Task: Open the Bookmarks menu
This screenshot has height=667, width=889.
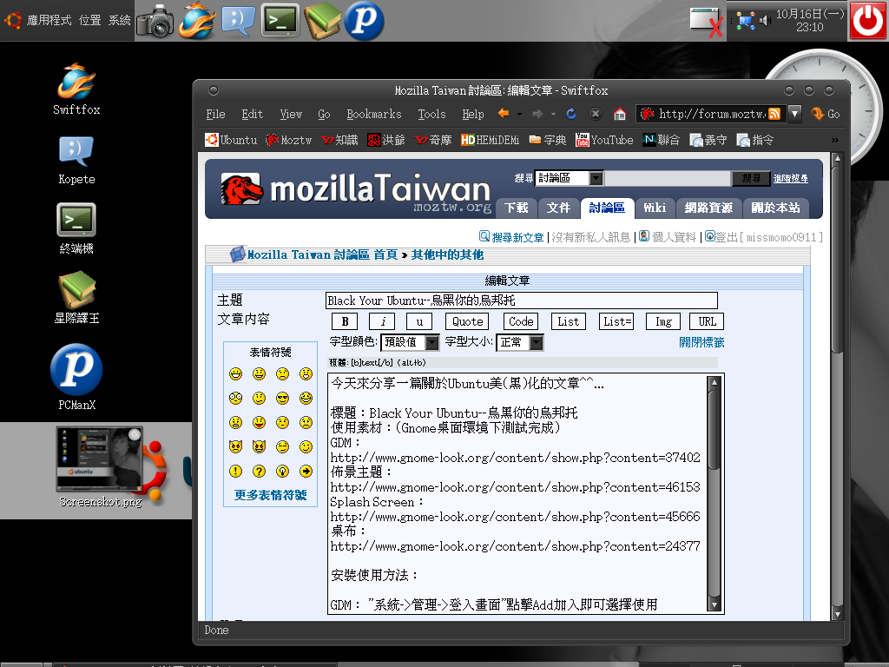Action: (373, 114)
